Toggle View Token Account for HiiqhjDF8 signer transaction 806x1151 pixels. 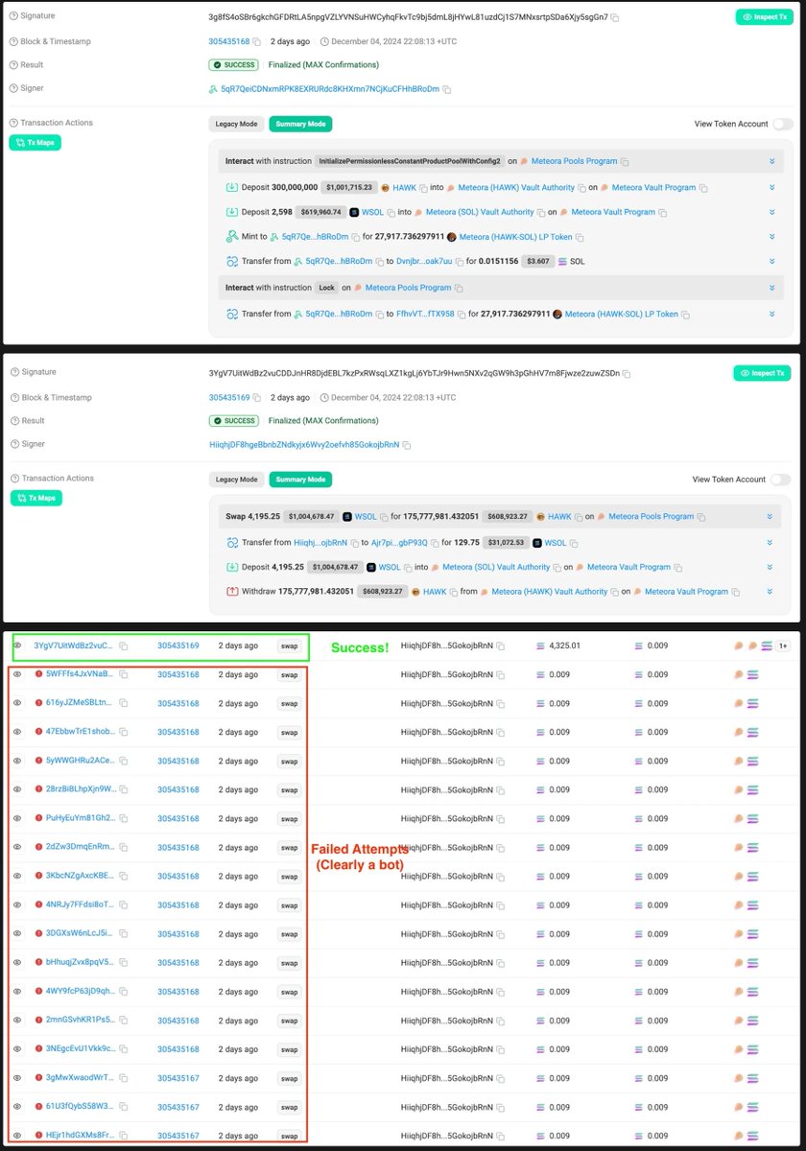click(x=783, y=480)
